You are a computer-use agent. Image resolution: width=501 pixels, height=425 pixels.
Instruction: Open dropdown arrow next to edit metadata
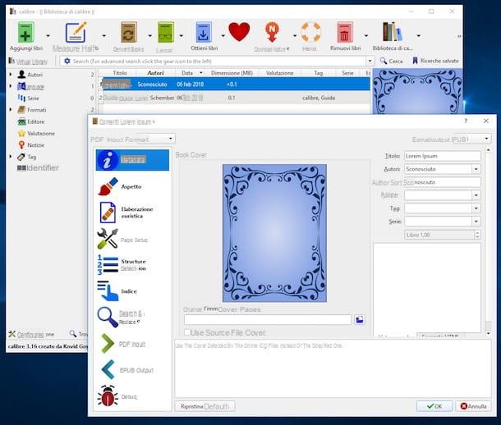tap(103, 36)
